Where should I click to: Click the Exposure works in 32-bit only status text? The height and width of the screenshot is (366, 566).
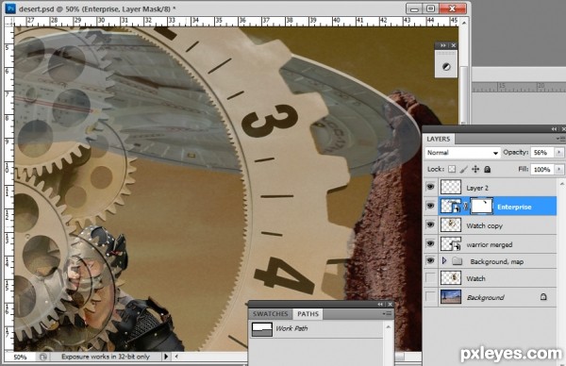tap(106, 357)
